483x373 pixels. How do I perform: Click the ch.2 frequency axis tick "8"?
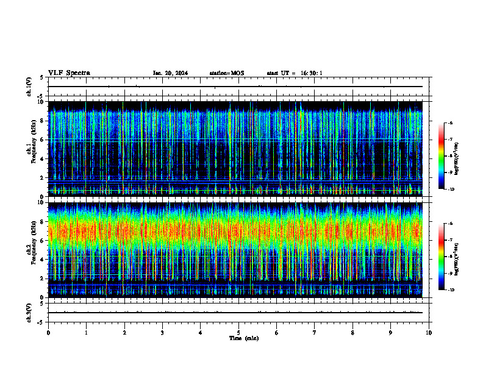click(x=42, y=222)
